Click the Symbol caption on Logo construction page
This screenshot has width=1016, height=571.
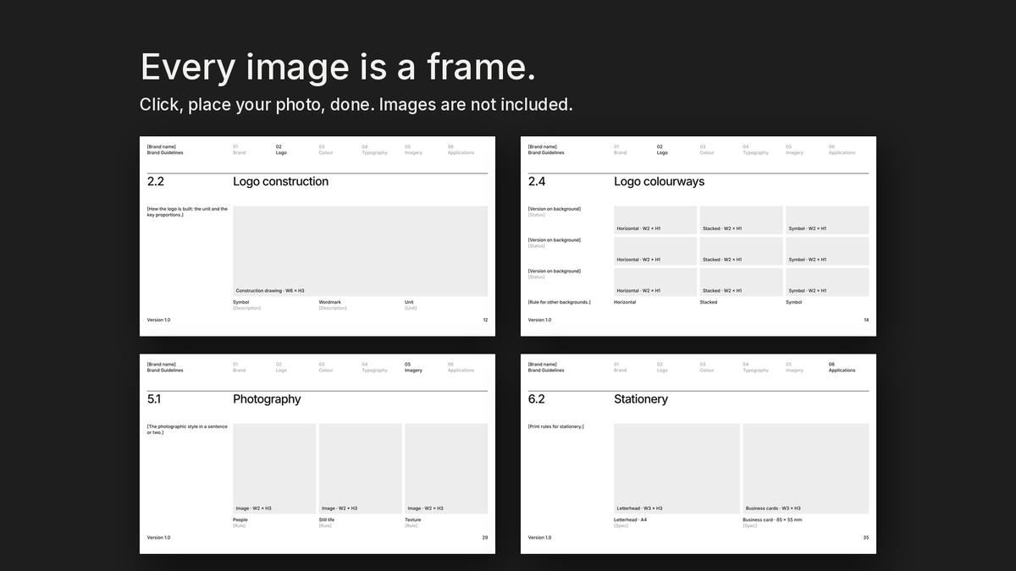pos(246,305)
